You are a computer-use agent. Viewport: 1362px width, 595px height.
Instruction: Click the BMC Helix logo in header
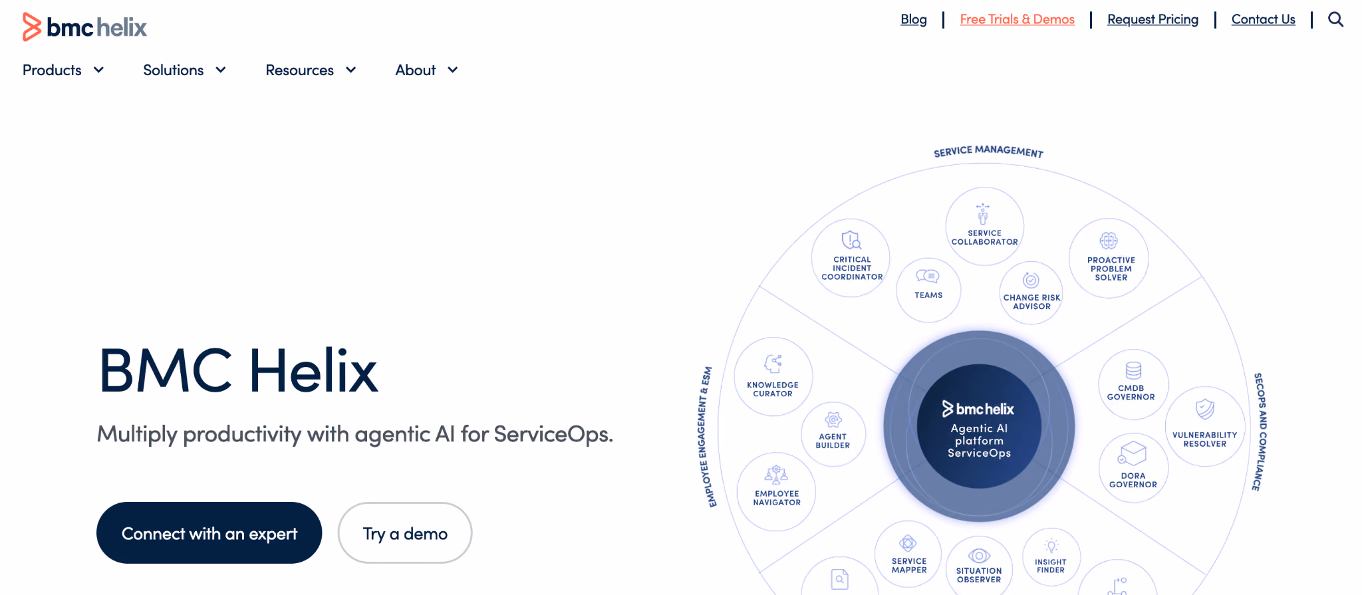pyautogui.click(x=84, y=27)
